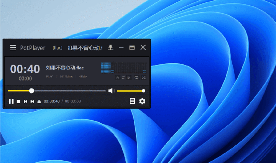
Task: Click the 00:00:40 position readout in the bottom bar
Action: (x=52, y=101)
